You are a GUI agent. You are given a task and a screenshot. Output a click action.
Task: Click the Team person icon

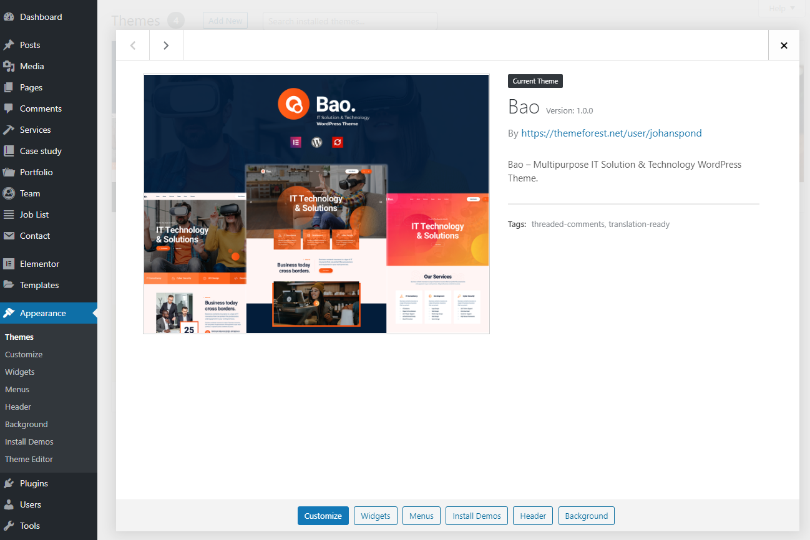(x=9, y=193)
